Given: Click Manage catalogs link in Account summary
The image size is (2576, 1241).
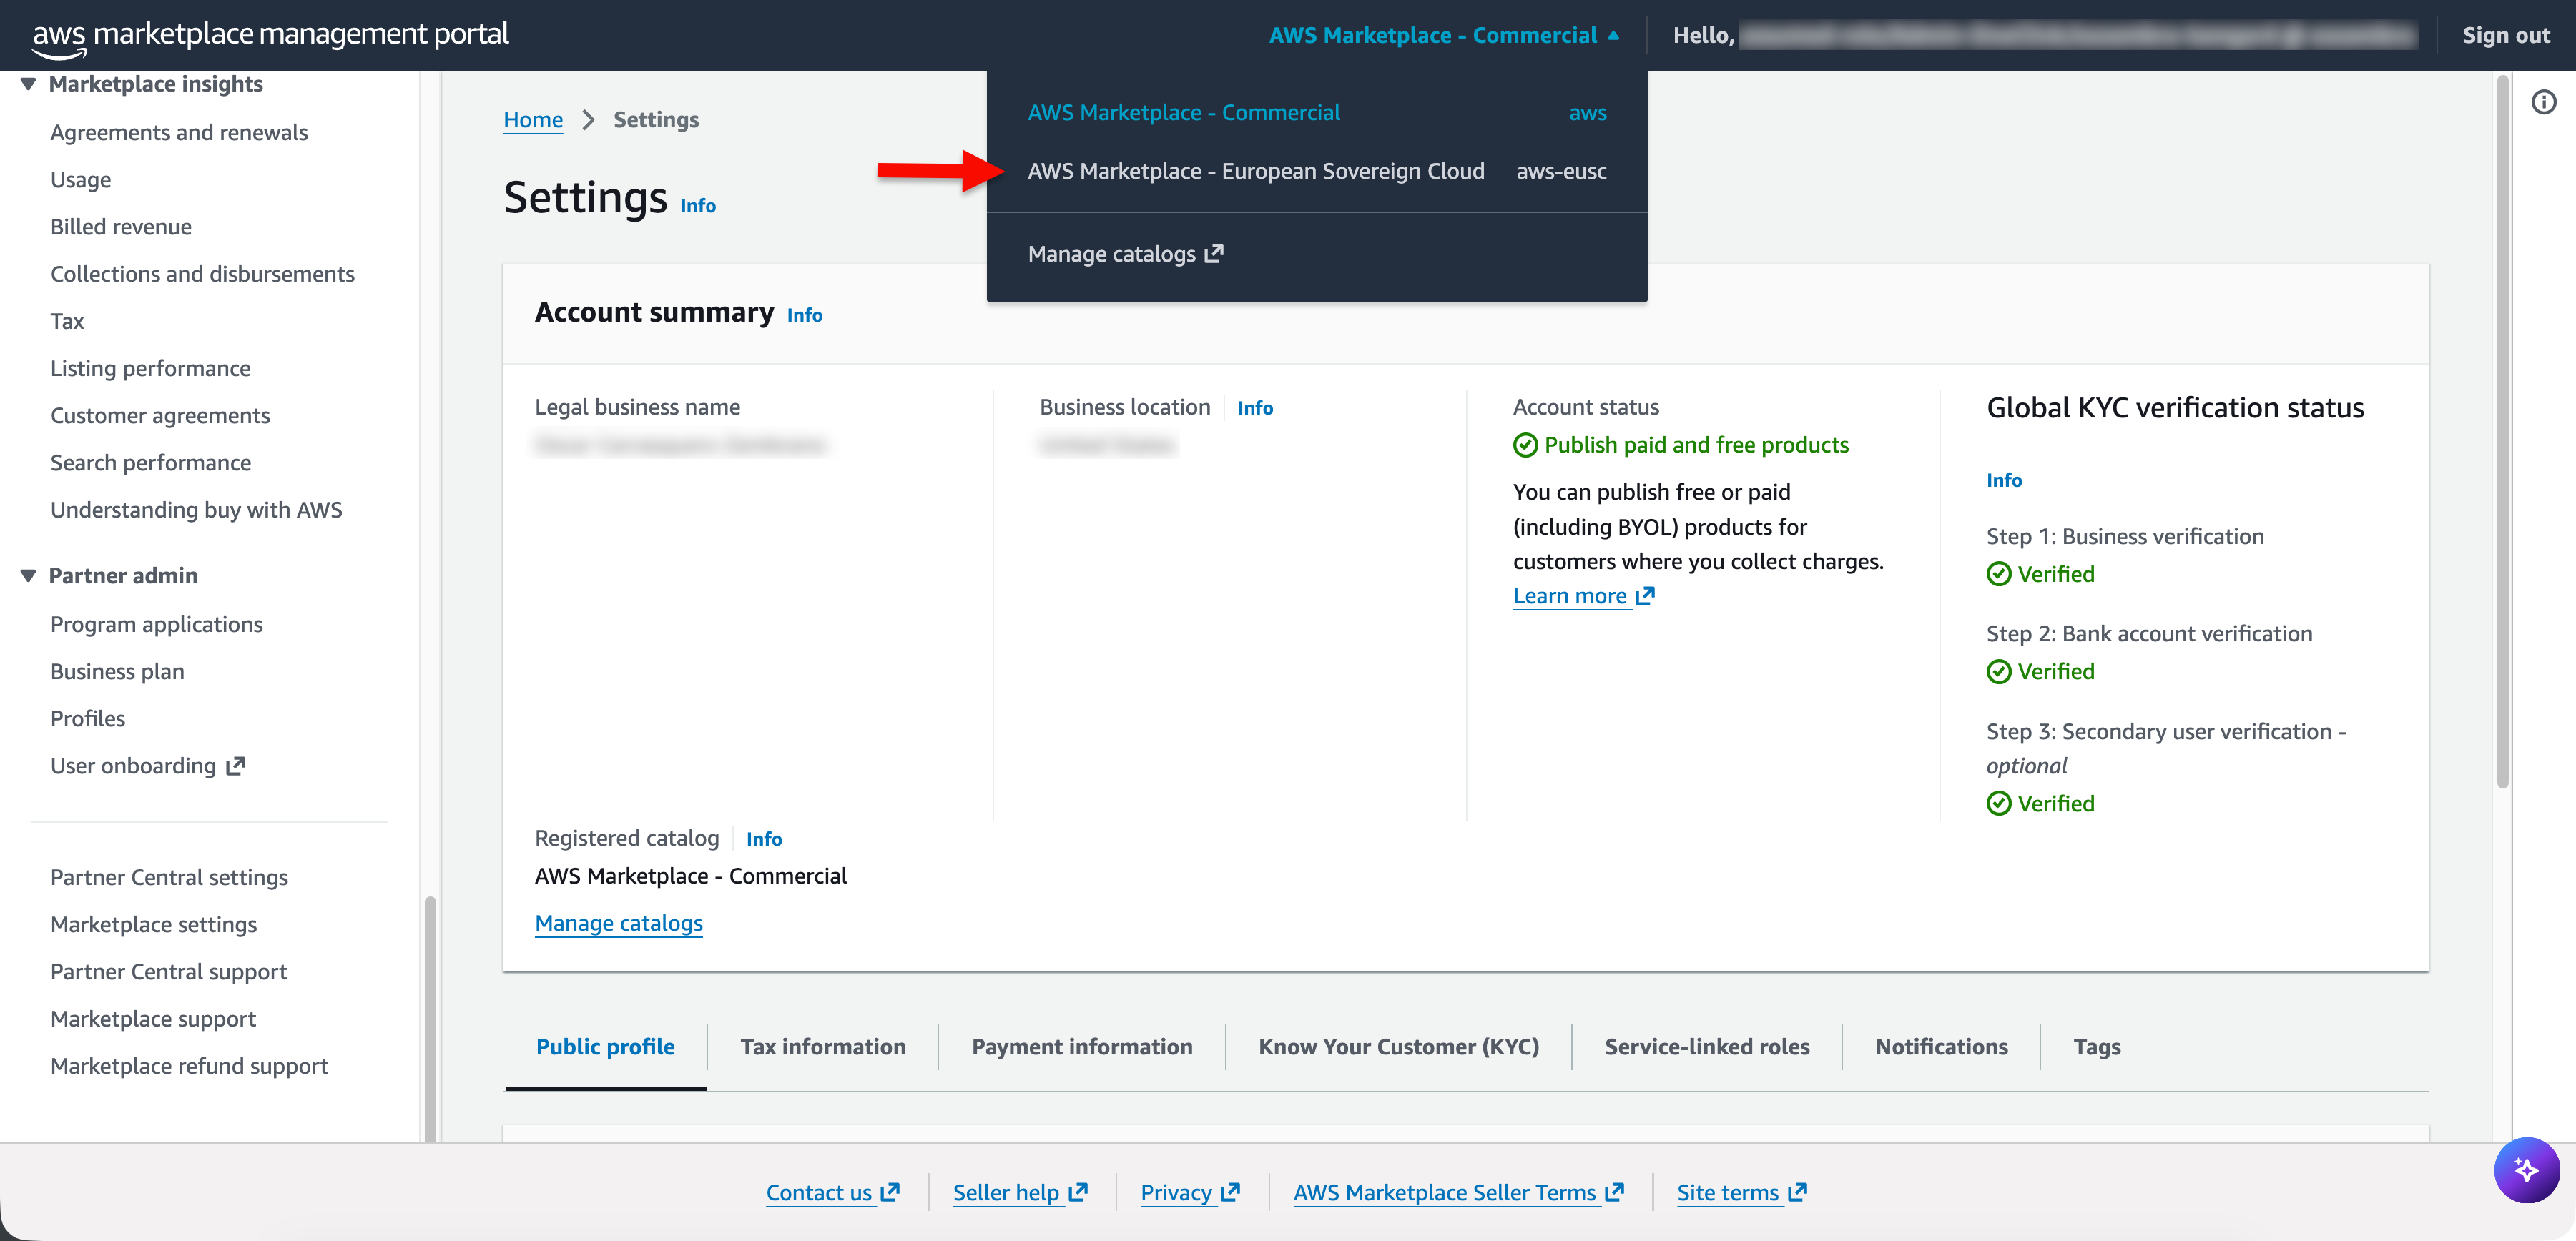Looking at the screenshot, I should 618,924.
